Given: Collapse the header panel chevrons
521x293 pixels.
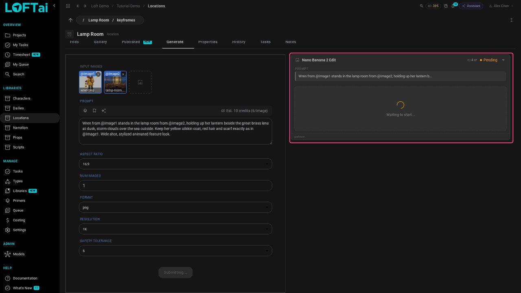Looking at the screenshot, I should coord(511,20).
